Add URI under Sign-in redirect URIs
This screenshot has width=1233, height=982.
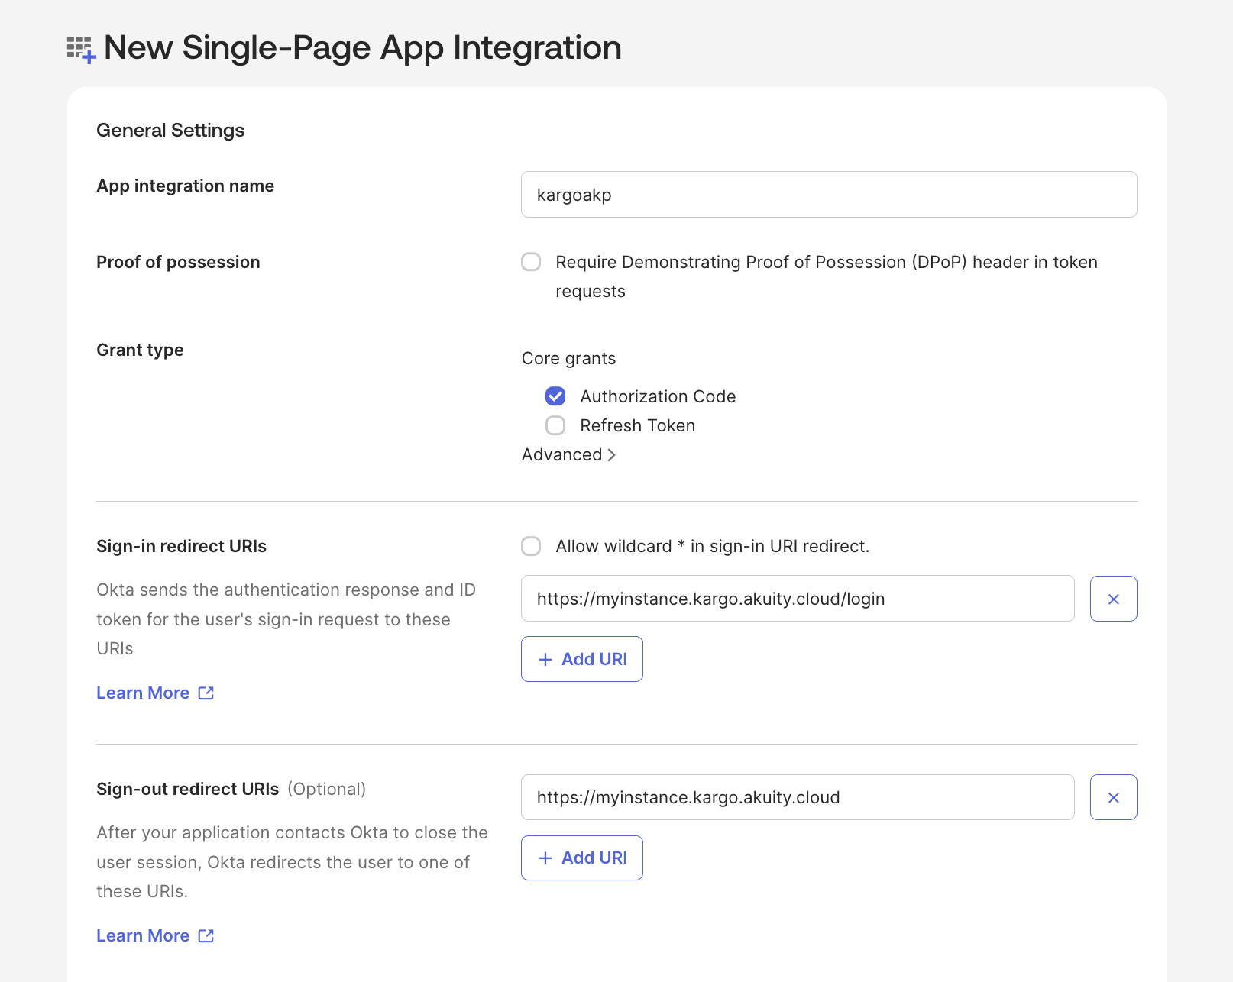tap(582, 659)
